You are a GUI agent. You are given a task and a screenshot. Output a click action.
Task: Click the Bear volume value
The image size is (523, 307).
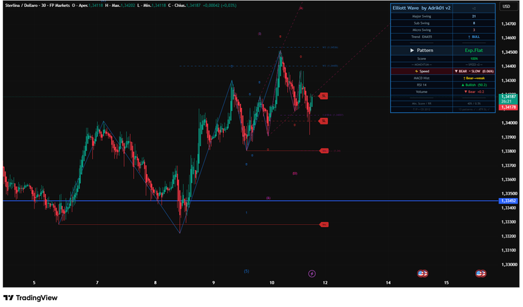point(474,92)
